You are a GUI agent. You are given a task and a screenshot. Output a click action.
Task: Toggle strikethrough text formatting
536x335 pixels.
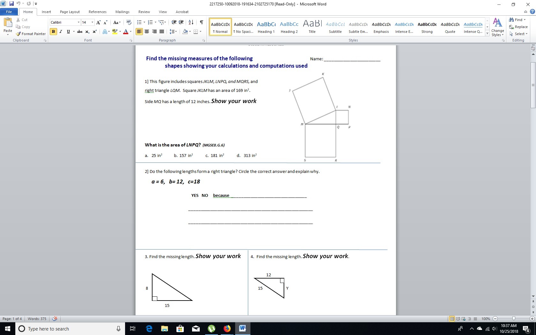[80, 32]
